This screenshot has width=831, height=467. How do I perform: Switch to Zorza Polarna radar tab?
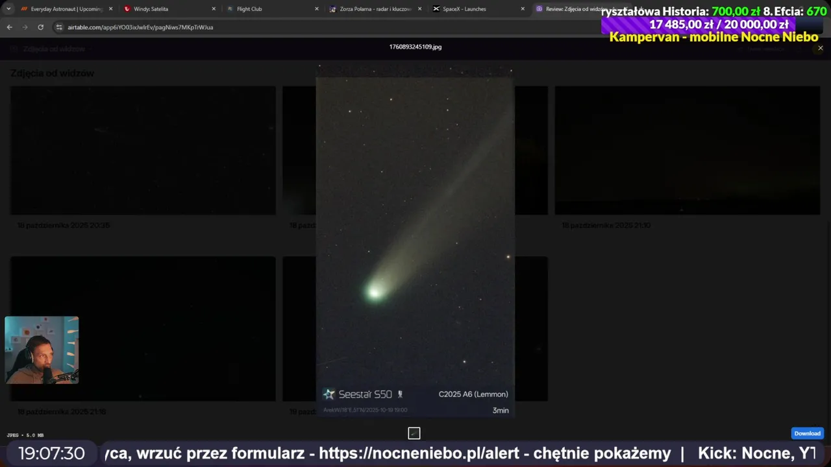point(376,9)
